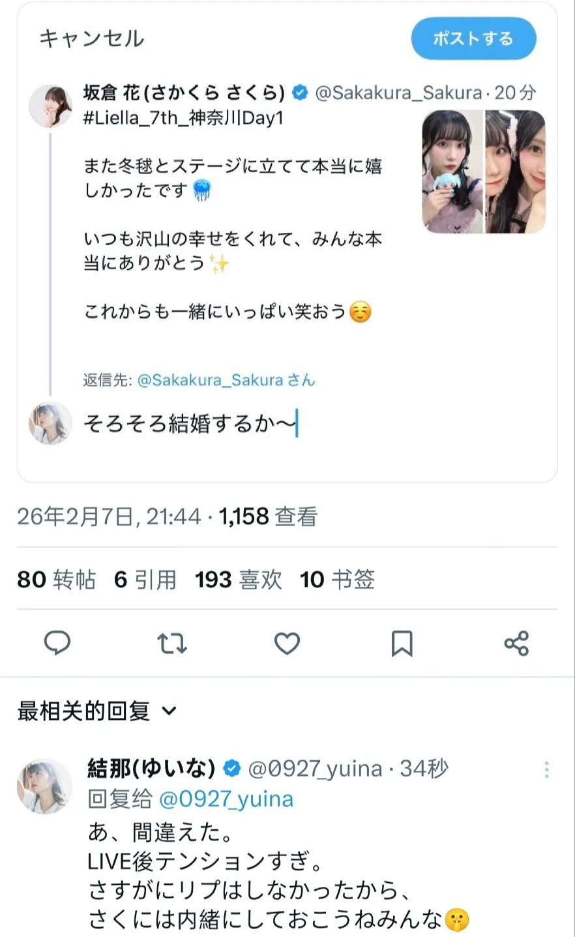Image resolution: width=575 pixels, height=937 pixels.
Task: Open the share icon
Action: (516, 644)
